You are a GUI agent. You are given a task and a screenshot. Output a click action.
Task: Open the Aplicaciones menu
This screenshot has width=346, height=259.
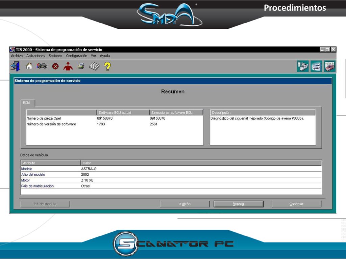[35, 56]
